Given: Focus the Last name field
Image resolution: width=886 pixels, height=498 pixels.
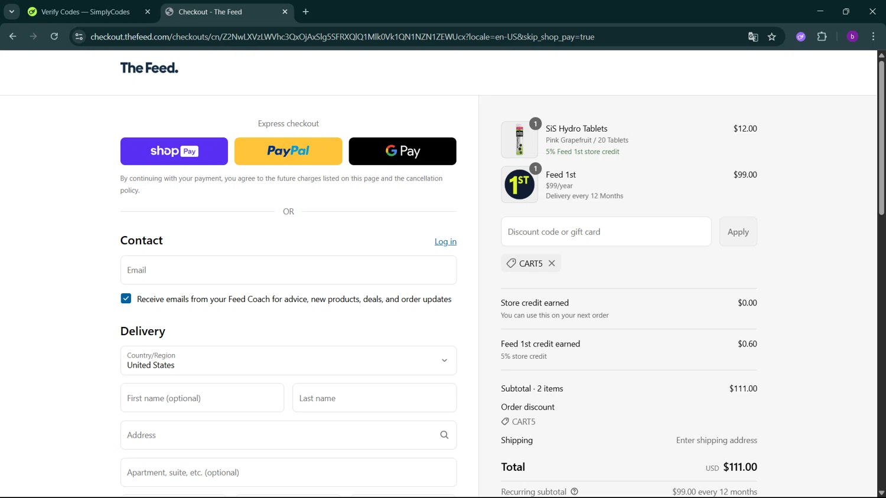Looking at the screenshot, I should point(374,398).
